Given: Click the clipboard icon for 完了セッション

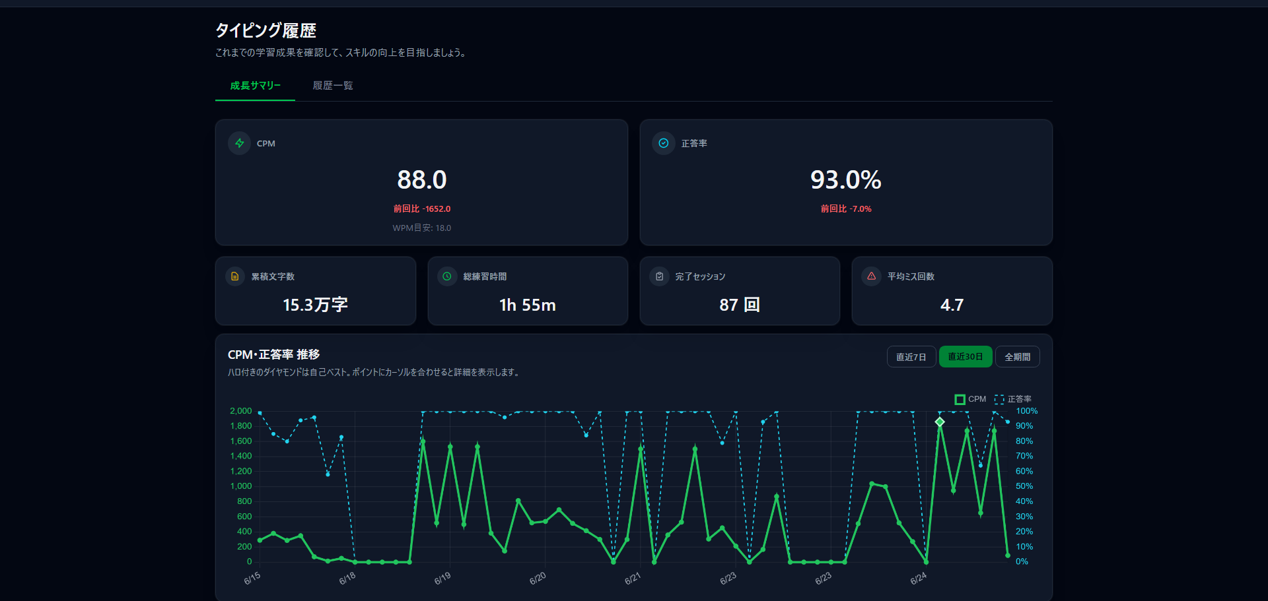Looking at the screenshot, I should (659, 276).
